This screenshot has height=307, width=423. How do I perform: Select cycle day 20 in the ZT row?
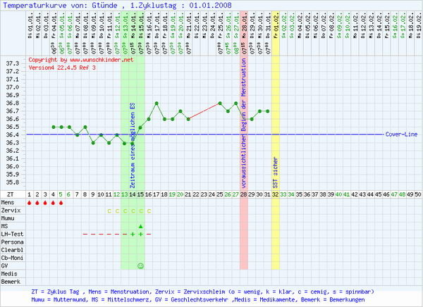[180, 194]
